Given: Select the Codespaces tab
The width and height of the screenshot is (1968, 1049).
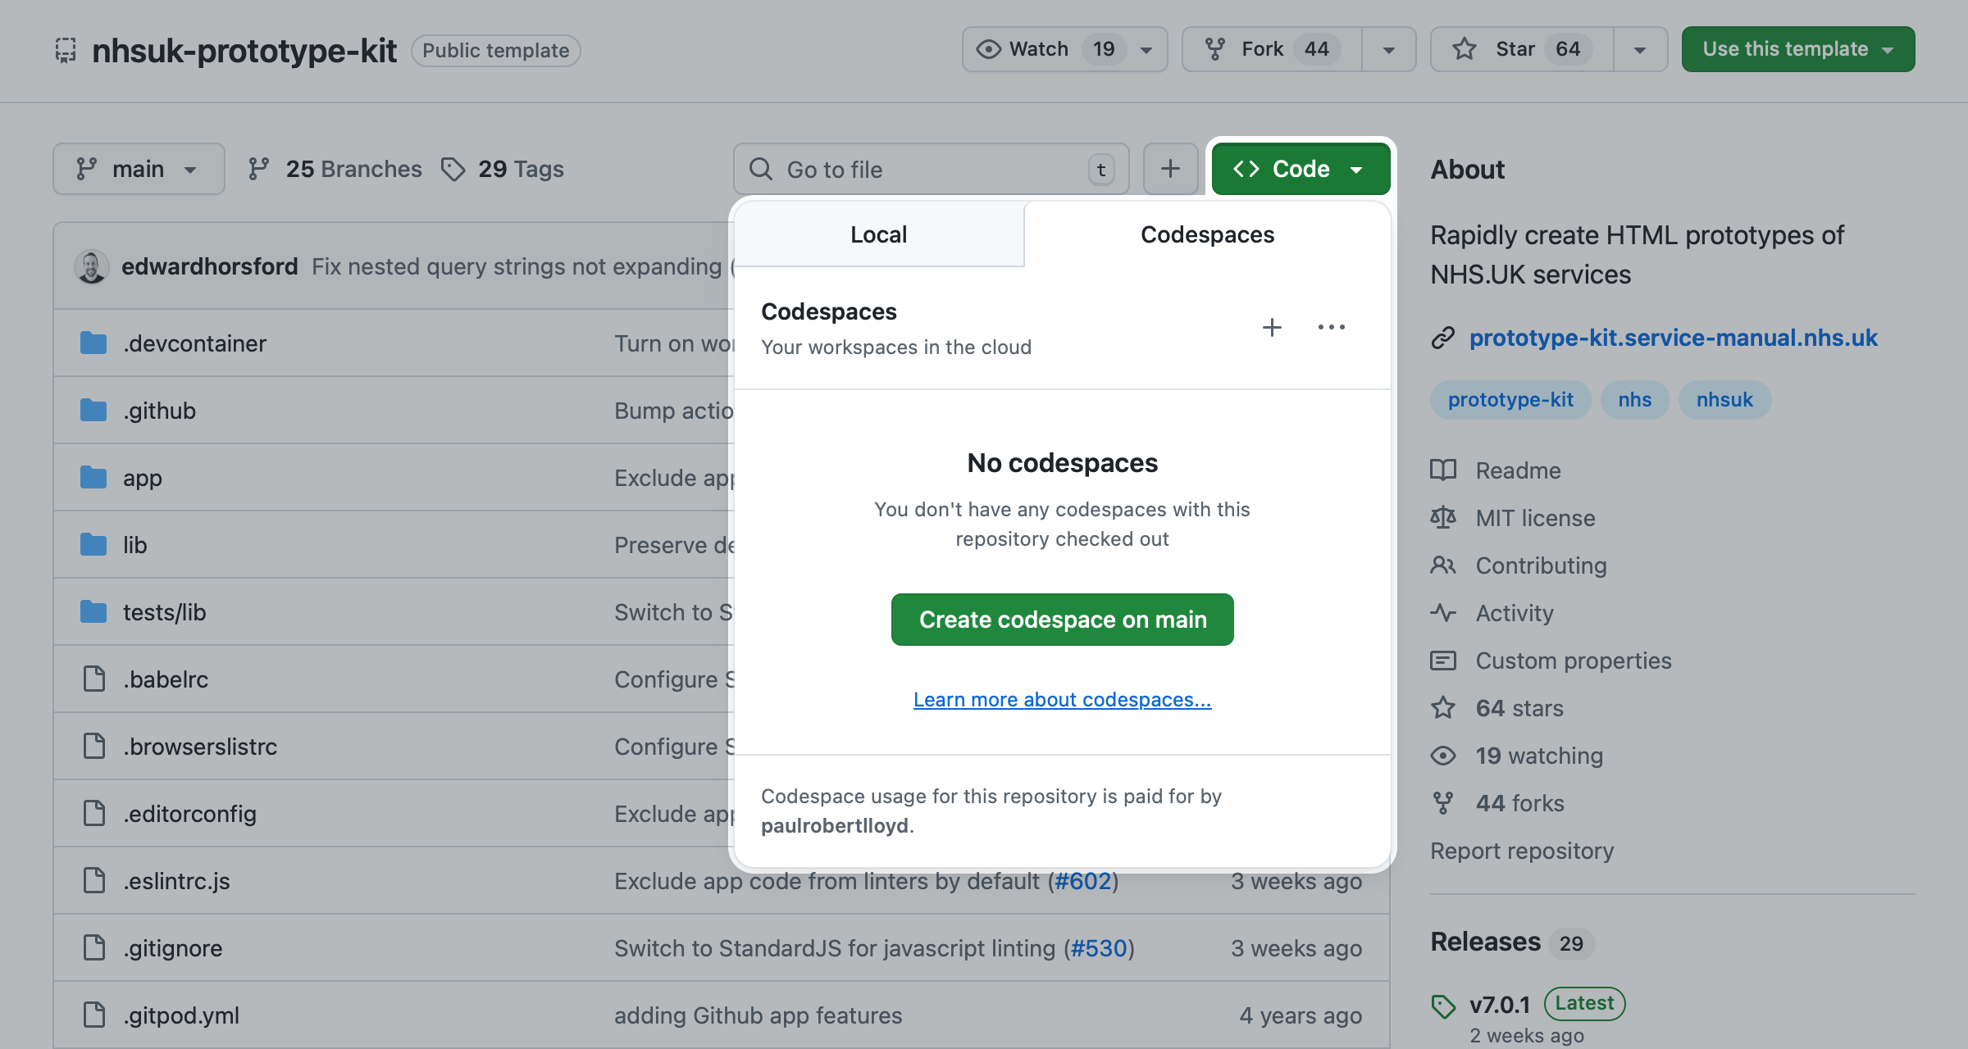Looking at the screenshot, I should pos(1207,234).
